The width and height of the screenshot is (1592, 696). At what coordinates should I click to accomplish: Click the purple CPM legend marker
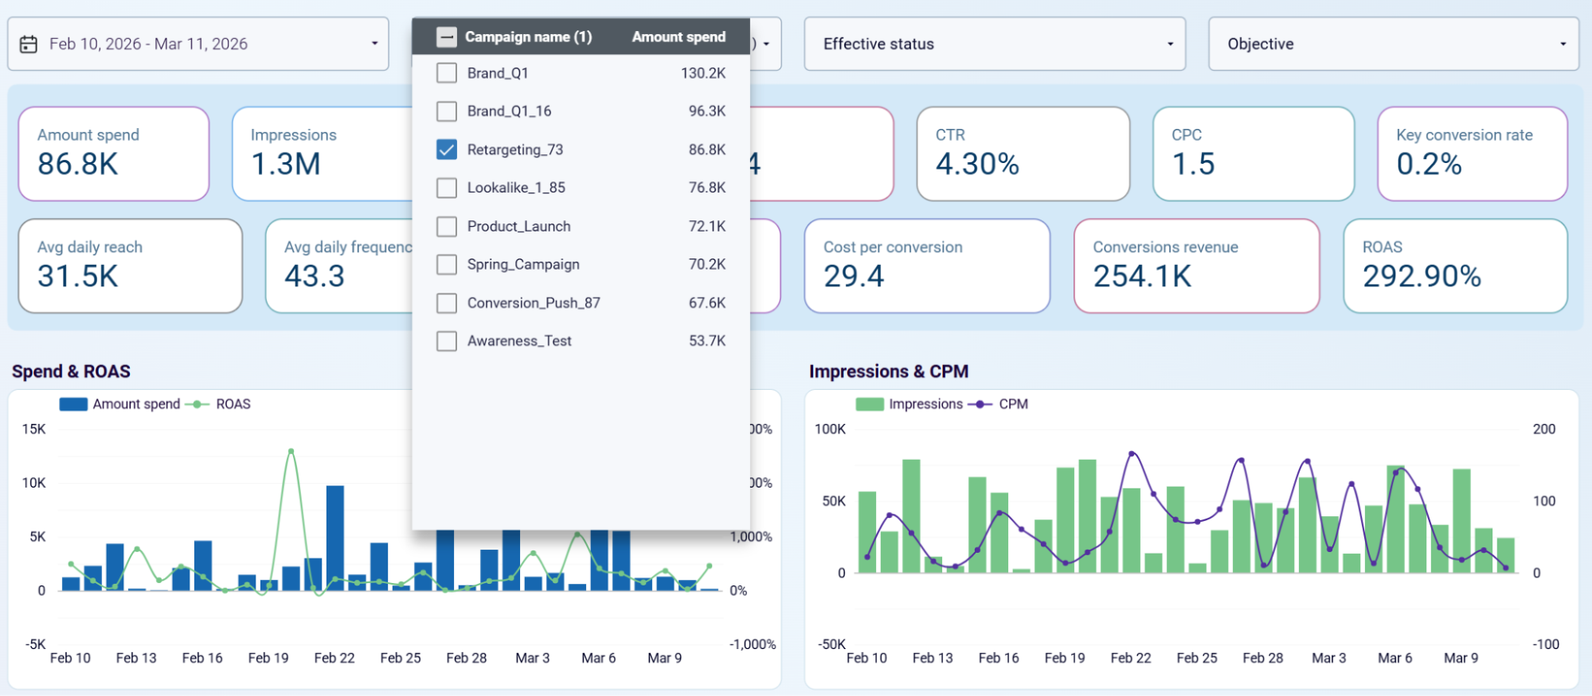point(980,404)
